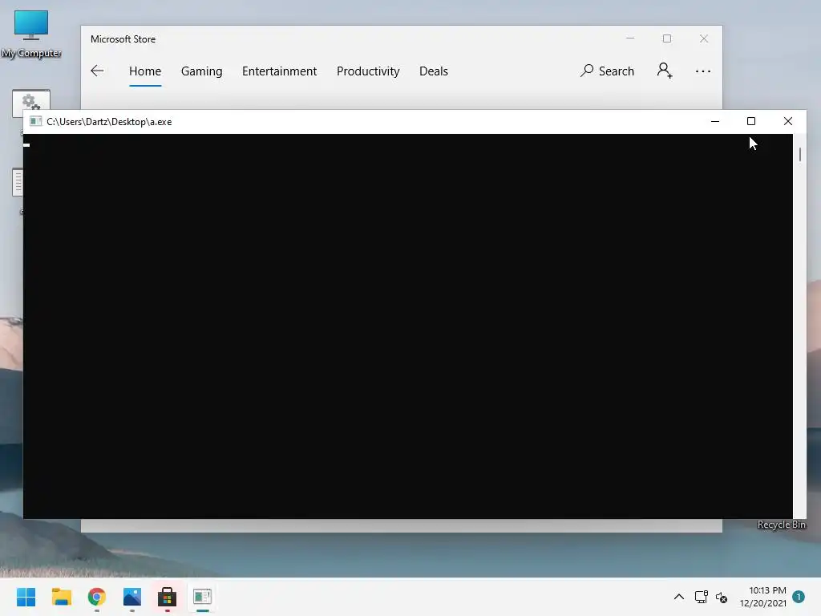The image size is (821, 616).
Task: Open the Entertainment tab
Action: coord(279,71)
